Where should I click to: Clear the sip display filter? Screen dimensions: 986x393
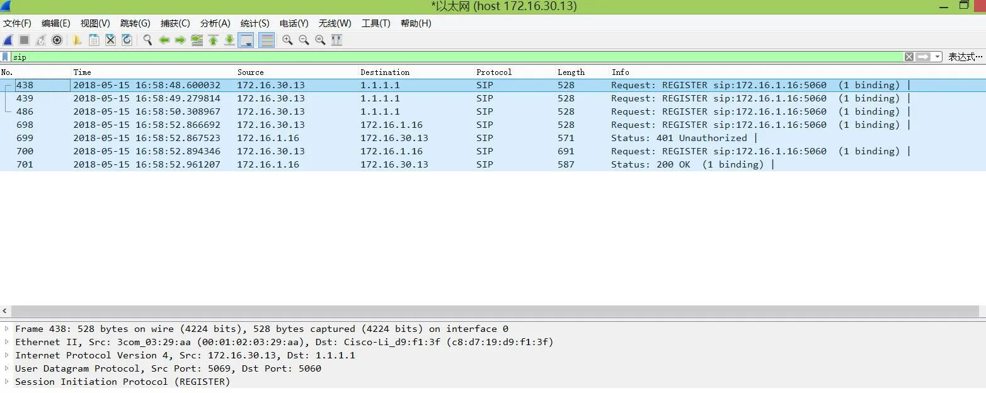click(909, 57)
